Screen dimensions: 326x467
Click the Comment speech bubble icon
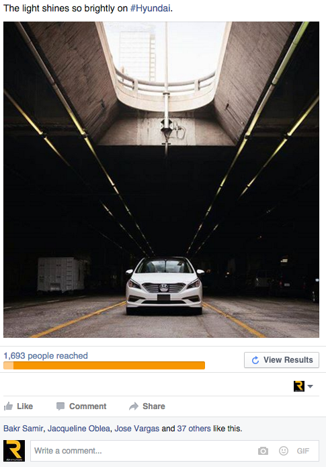(60, 406)
